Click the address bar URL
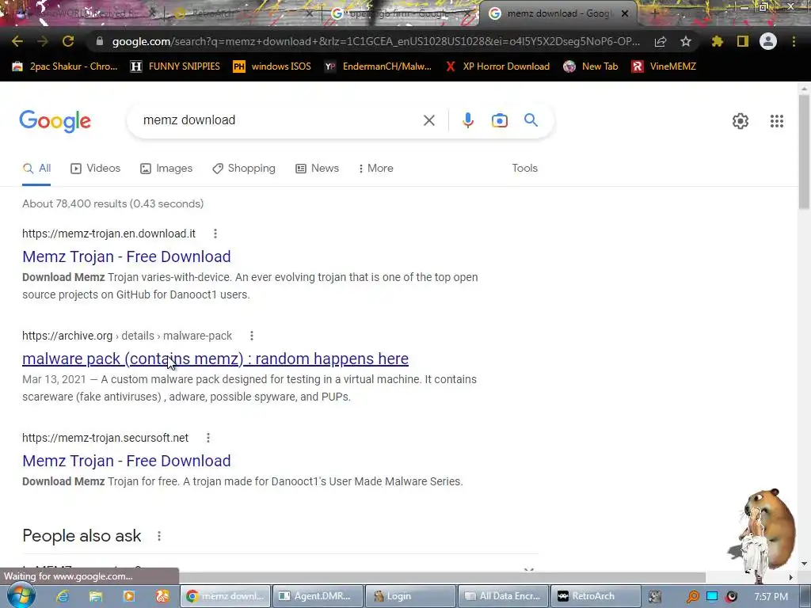This screenshot has height=608, width=811. 376,41
